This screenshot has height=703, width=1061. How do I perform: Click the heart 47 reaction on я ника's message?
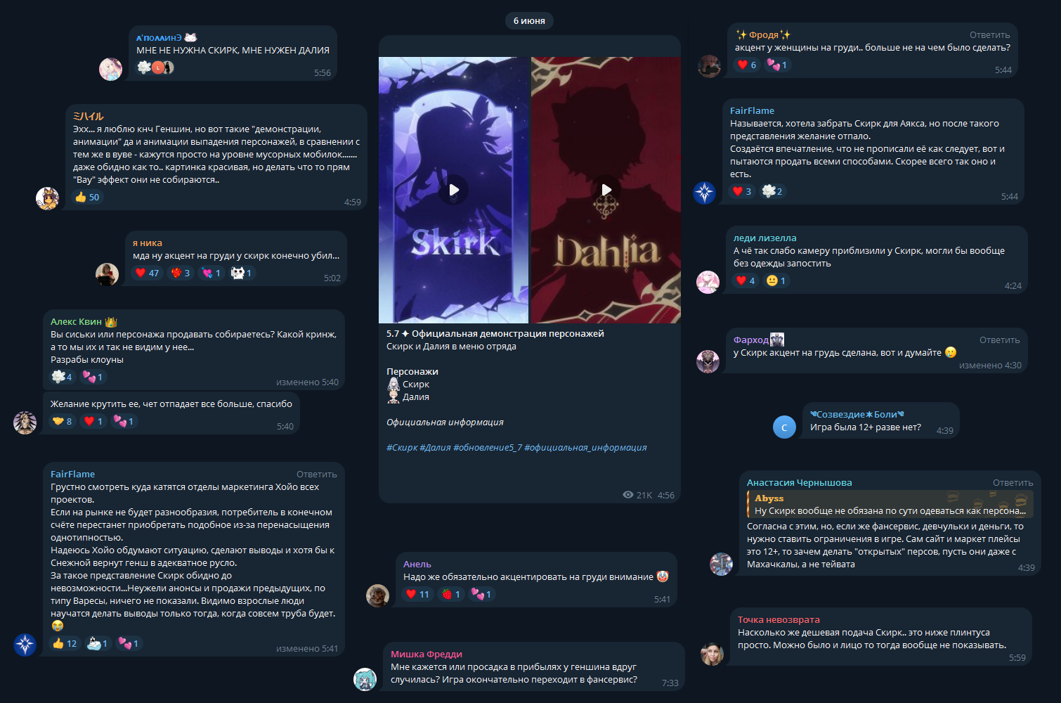[147, 273]
